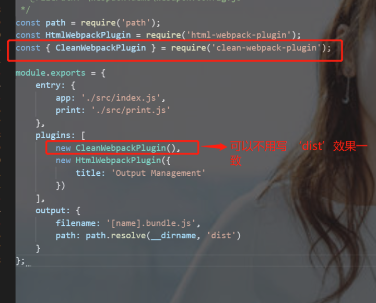Image resolution: width=376 pixels, height=303 pixels.
Task: Click the './src/print.js' string
Action: tap(131, 110)
